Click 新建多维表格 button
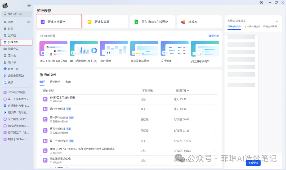Viewport: 286px width, 170px height. pyautogui.click(x=59, y=22)
